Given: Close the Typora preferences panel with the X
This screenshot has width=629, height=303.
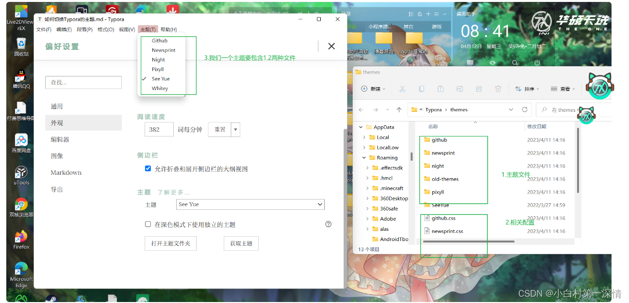Looking at the screenshot, I should coord(331,46).
